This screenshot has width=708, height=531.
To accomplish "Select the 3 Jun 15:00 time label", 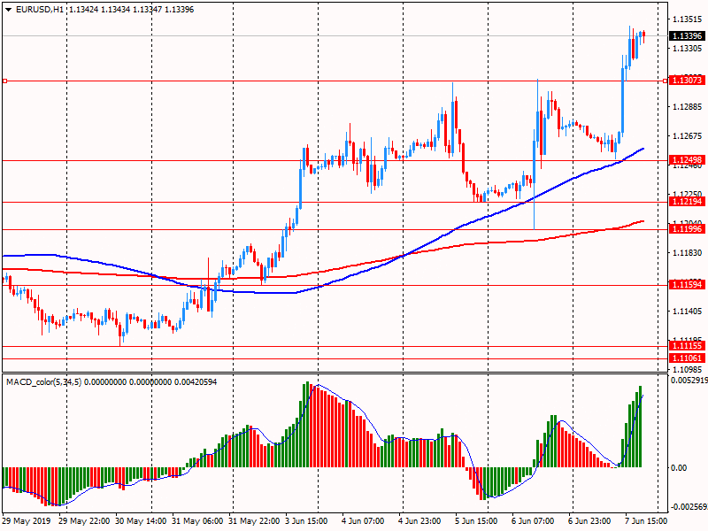I will pyautogui.click(x=308, y=521).
